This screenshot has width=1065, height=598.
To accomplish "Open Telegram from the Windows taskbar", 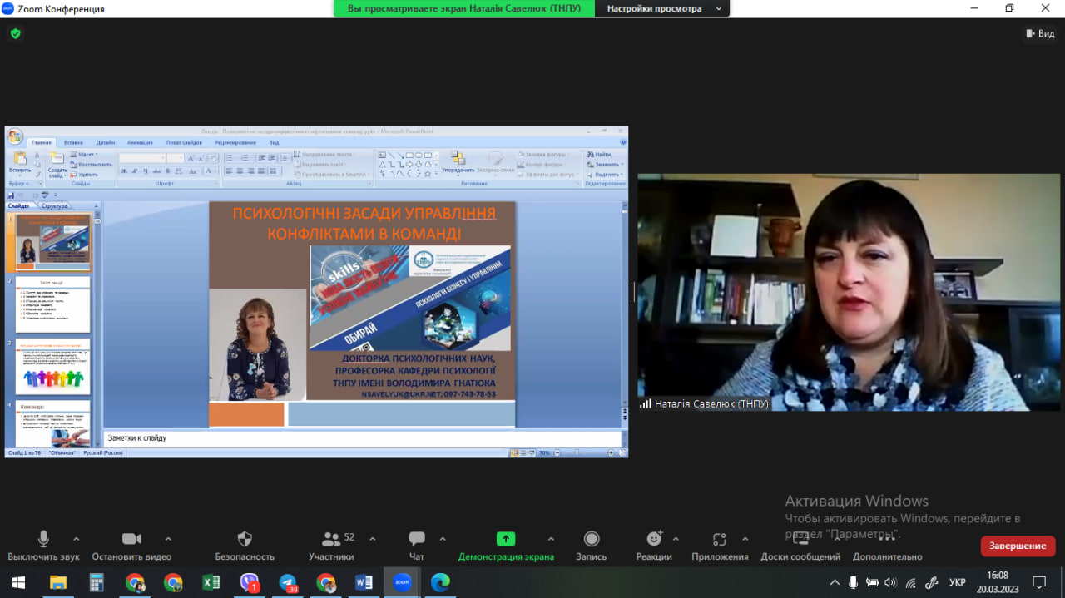I will [288, 582].
